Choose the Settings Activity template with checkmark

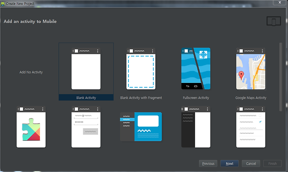click(251, 127)
